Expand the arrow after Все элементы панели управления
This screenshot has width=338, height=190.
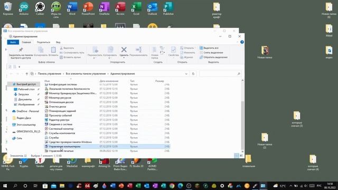point(108,74)
